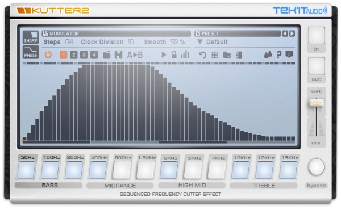Click the in level meter

pyautogui.click(x=316, y=36)
